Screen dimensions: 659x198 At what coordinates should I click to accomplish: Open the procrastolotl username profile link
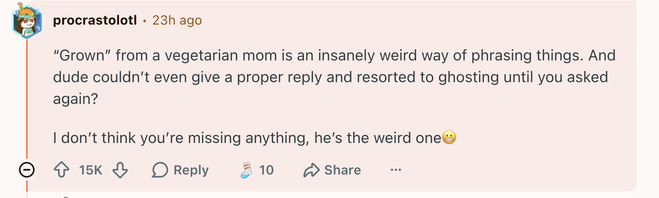[x=95, y=20]
